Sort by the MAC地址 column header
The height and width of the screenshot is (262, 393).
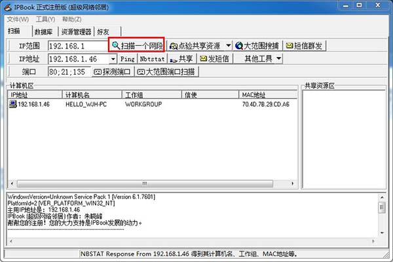tap(268, 95)
